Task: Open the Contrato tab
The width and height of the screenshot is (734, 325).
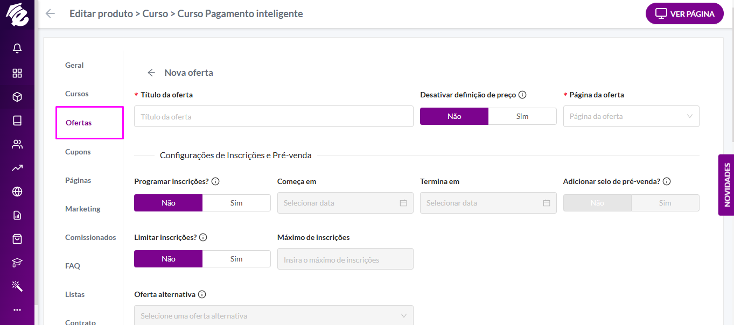Action: tap(81, 322)
